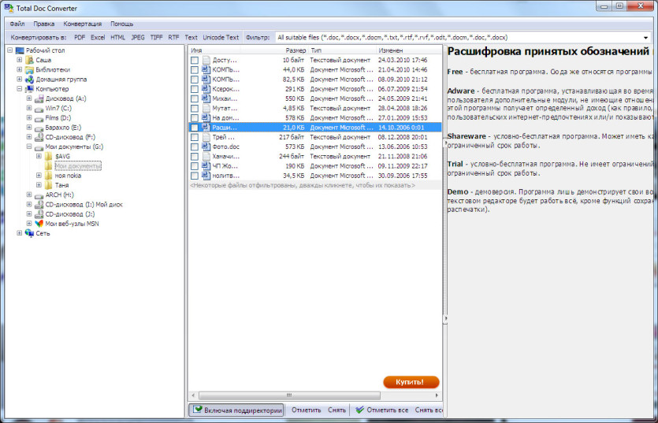
Task: Open the Правка menu
Action: coord(44,24)
